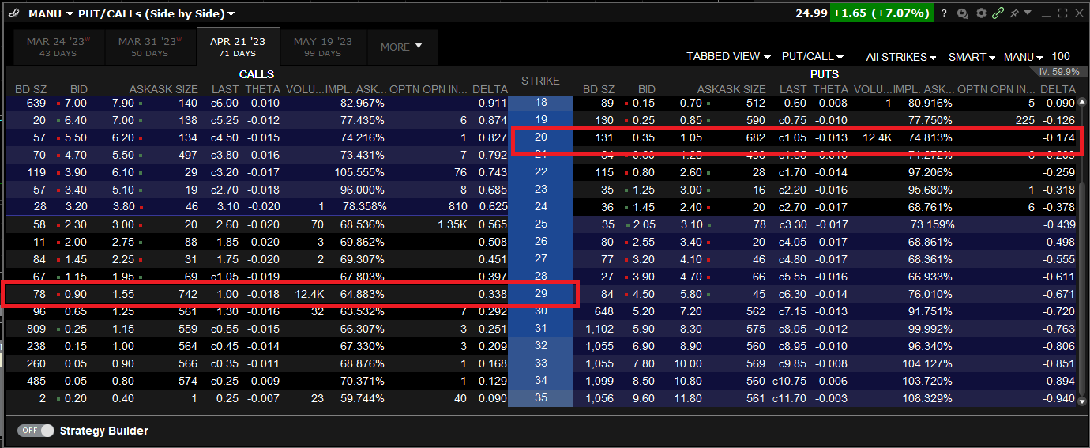
Task: Open the MANU symbol dropdown in title
Action: (x=51, y=13)
